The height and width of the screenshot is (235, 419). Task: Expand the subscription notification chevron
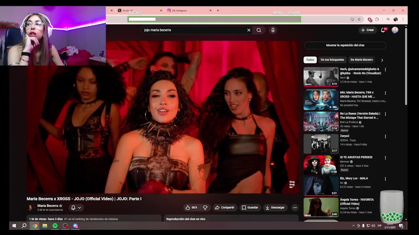[x=79, y=208]
